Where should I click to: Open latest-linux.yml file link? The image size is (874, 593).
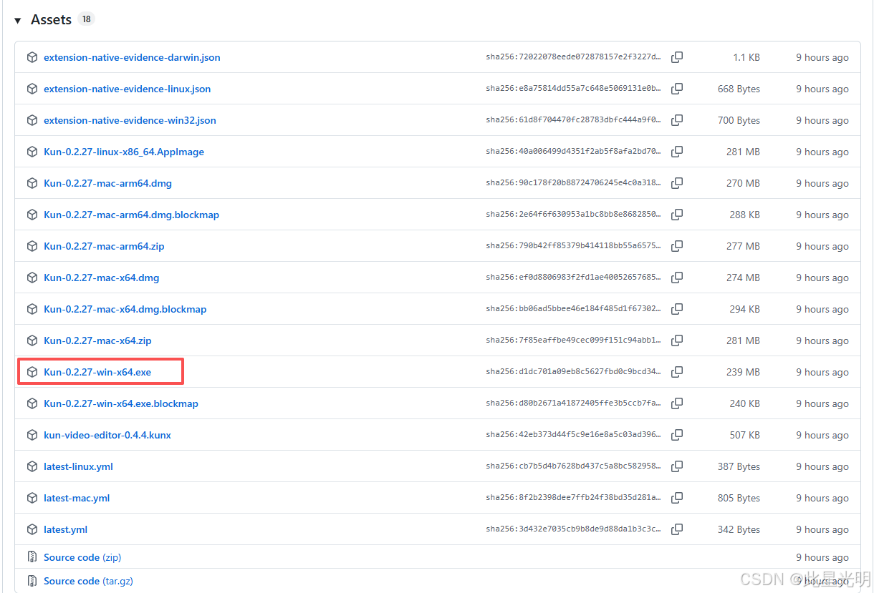[x=78, y=466]
